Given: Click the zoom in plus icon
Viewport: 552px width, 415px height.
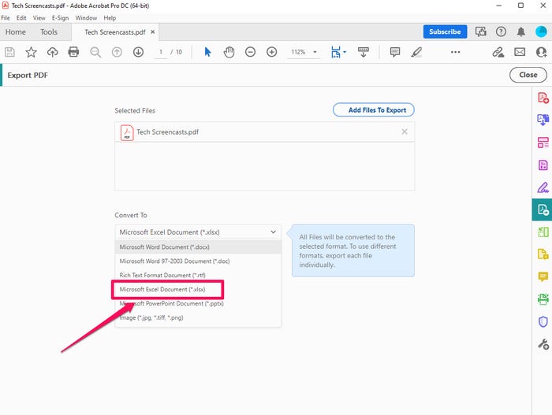Looking at the screenshot, I should [x=271, y=52].
